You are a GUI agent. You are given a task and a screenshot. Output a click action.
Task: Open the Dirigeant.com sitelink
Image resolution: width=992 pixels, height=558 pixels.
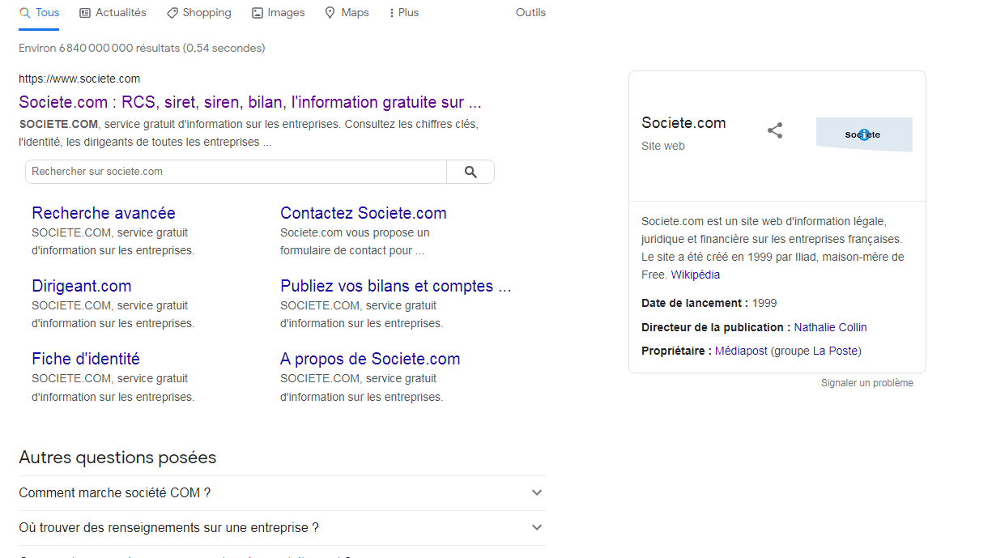pyautogui.click(x=82, y=286)
